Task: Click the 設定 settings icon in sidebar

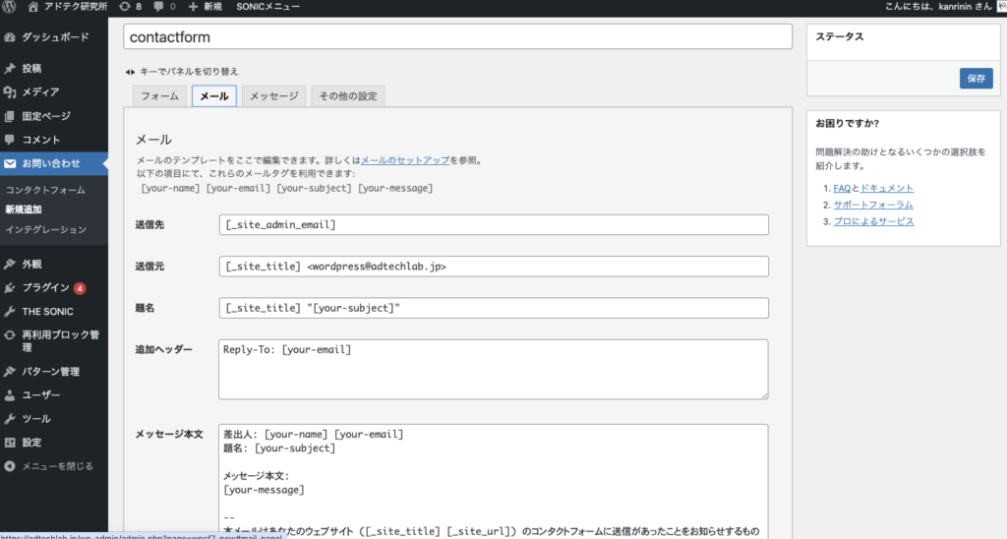Action: pos(10,443)
